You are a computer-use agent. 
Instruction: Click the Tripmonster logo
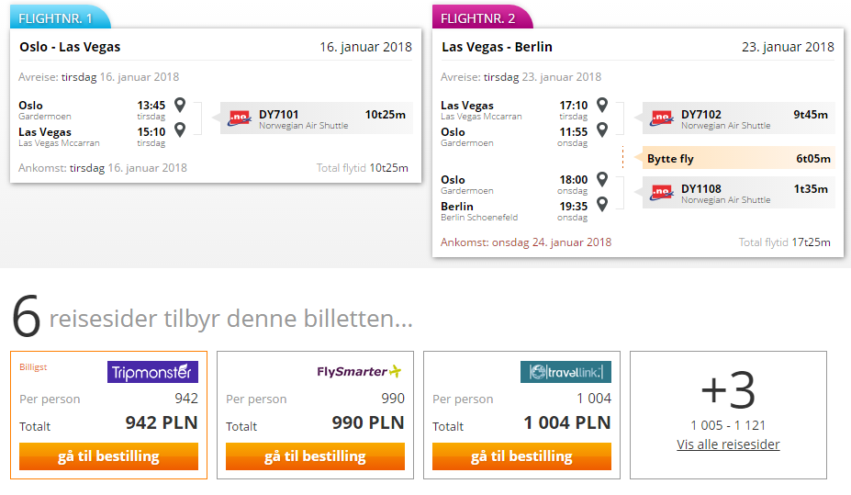point(152,372)
